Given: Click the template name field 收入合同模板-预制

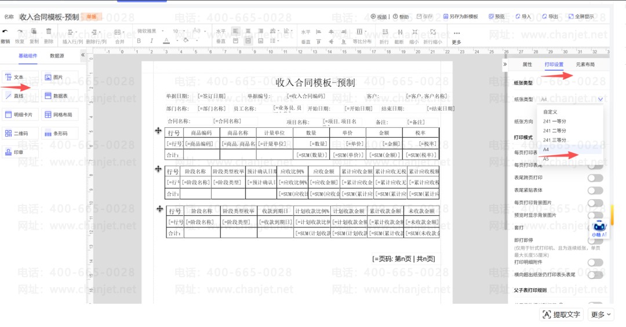Looking at the screenshot, I should pyautogui.click(x=49, y=17).
